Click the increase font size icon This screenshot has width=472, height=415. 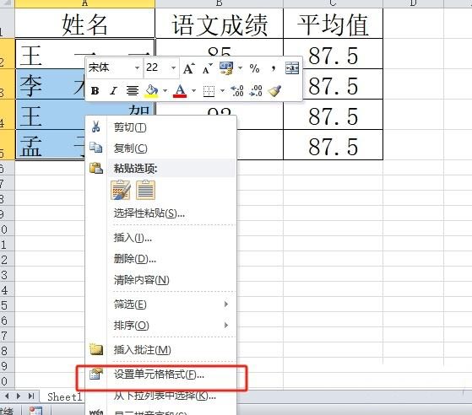[189, 68]
